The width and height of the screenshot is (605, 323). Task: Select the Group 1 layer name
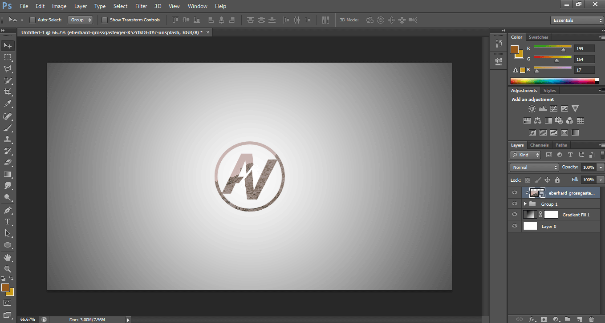click(549, 203)
